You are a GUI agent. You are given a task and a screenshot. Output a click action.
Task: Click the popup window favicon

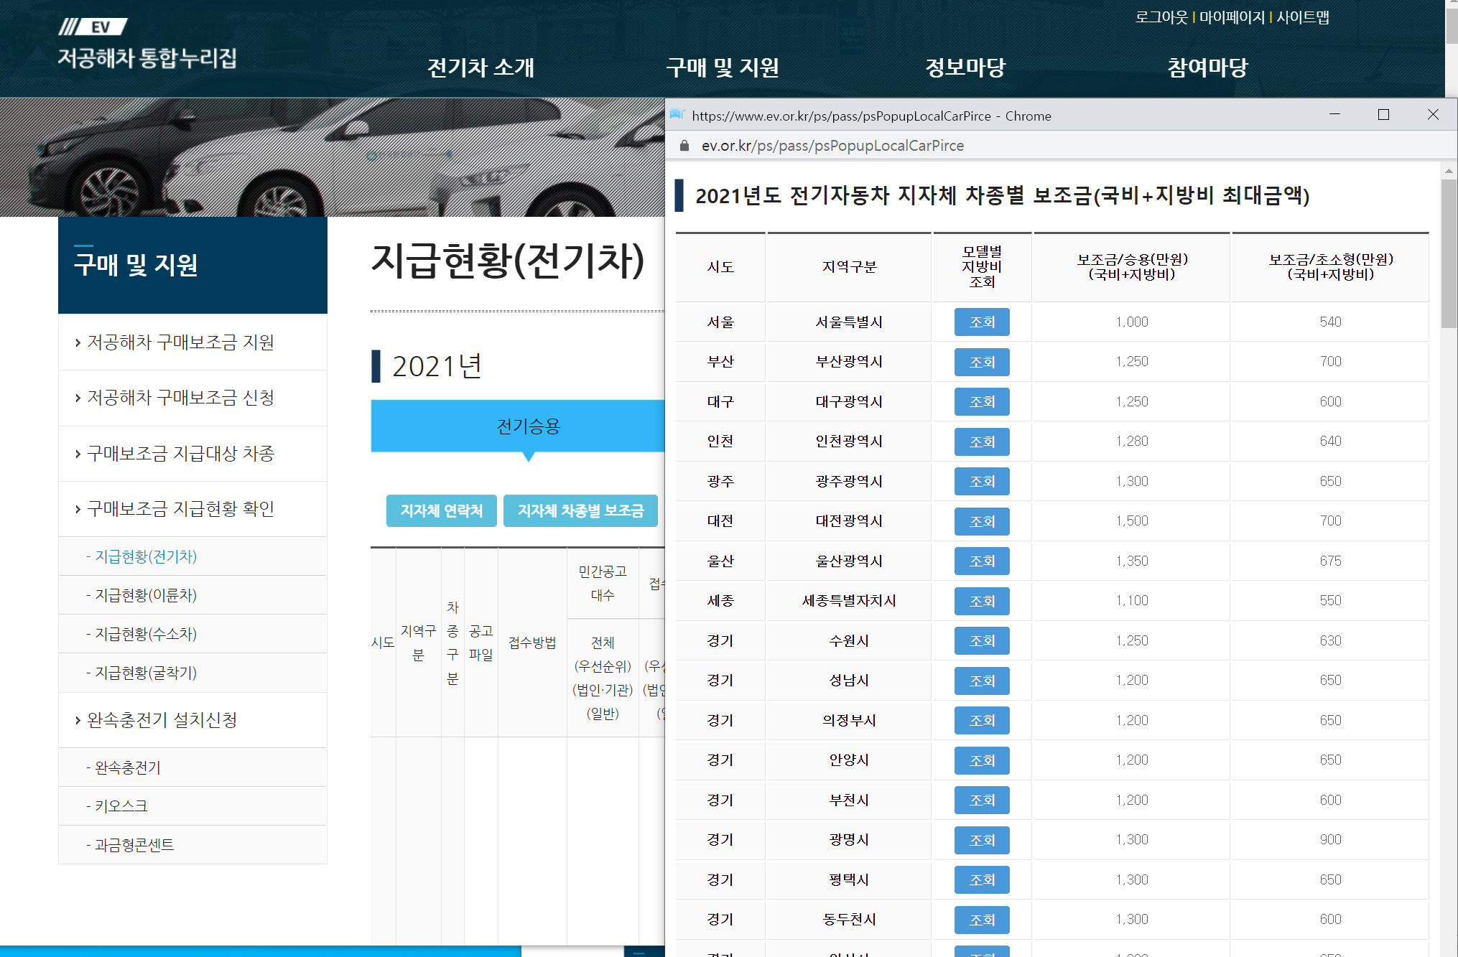point(677,116)
